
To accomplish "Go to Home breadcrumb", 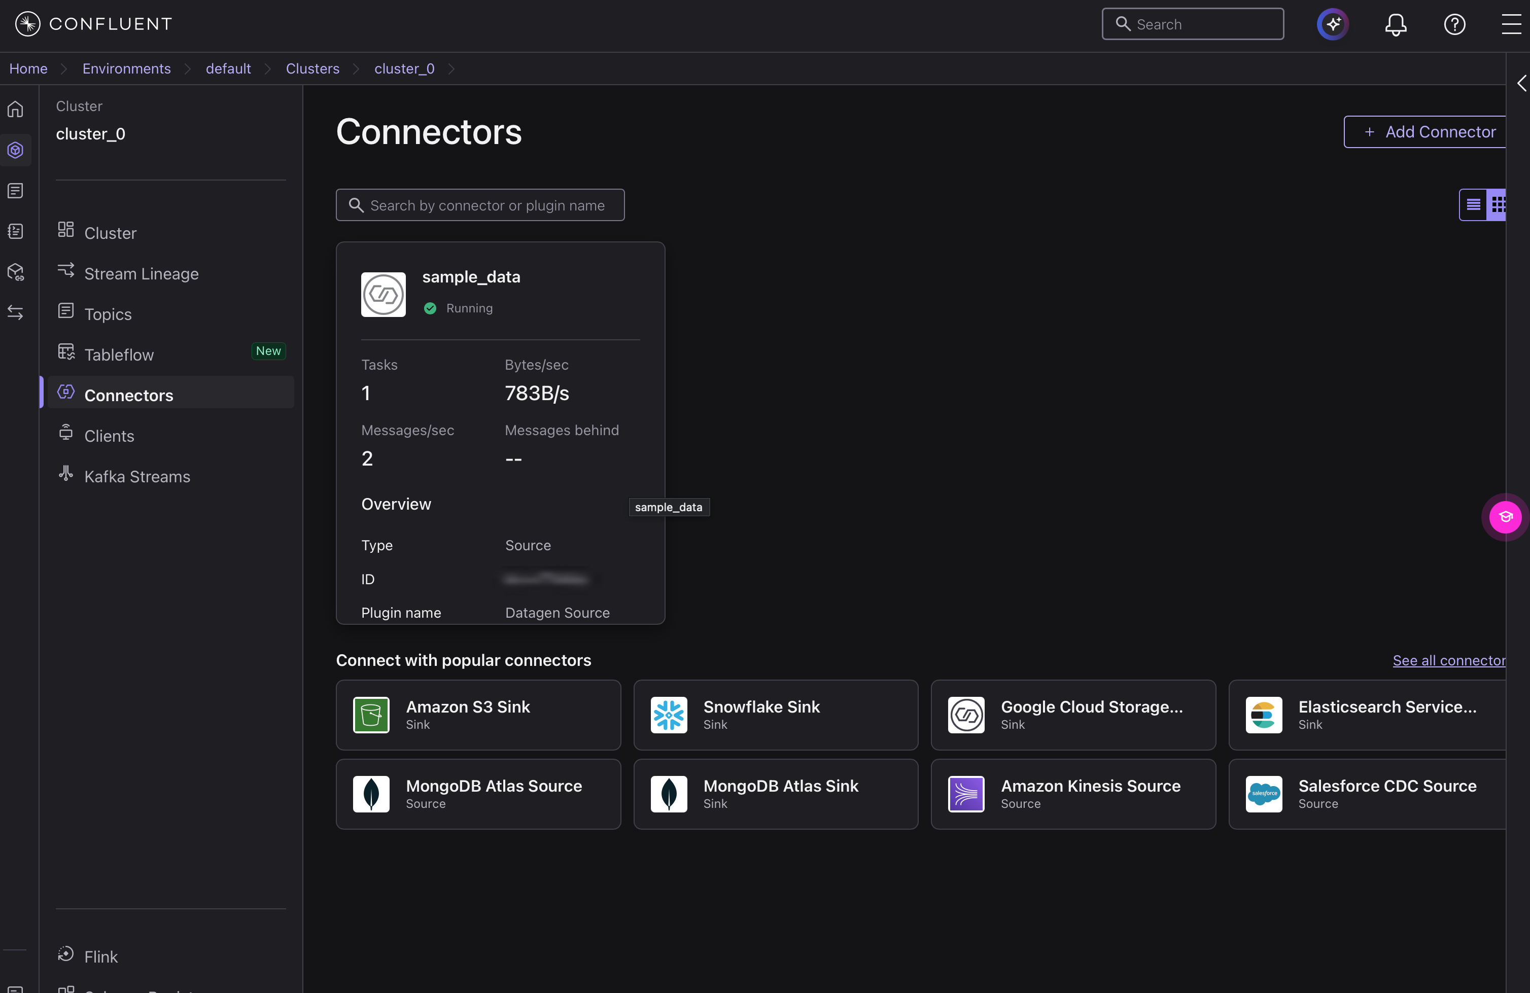I will point(28,69).
